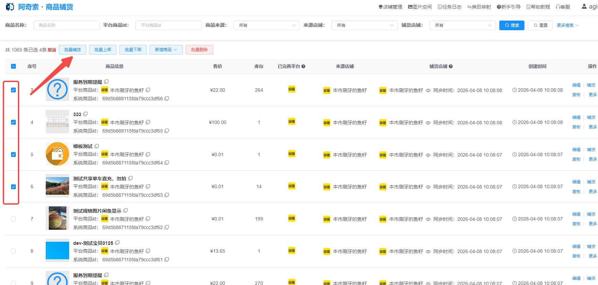
Task: Click the Xianyu platform badge in row 4's 已完善平台 column
Action: pos(292,122)
